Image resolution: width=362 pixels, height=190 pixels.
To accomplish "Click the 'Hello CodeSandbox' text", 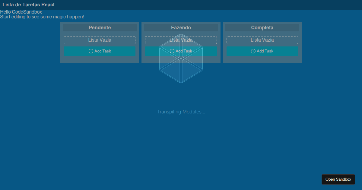I will click(x=21, y=12).
